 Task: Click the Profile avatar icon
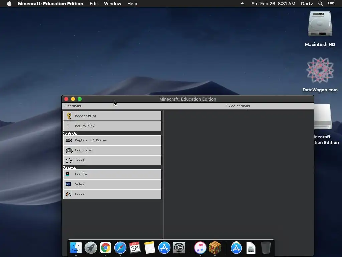pyautogui.click(x=67, y=174)
